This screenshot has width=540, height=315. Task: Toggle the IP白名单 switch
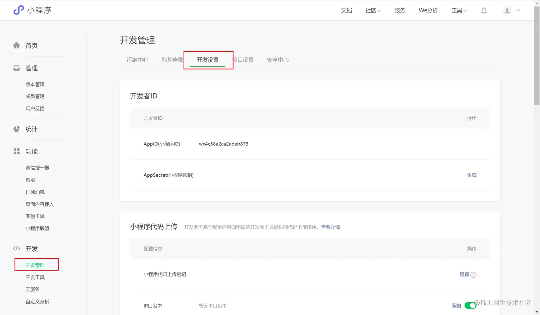click(470, 305)
